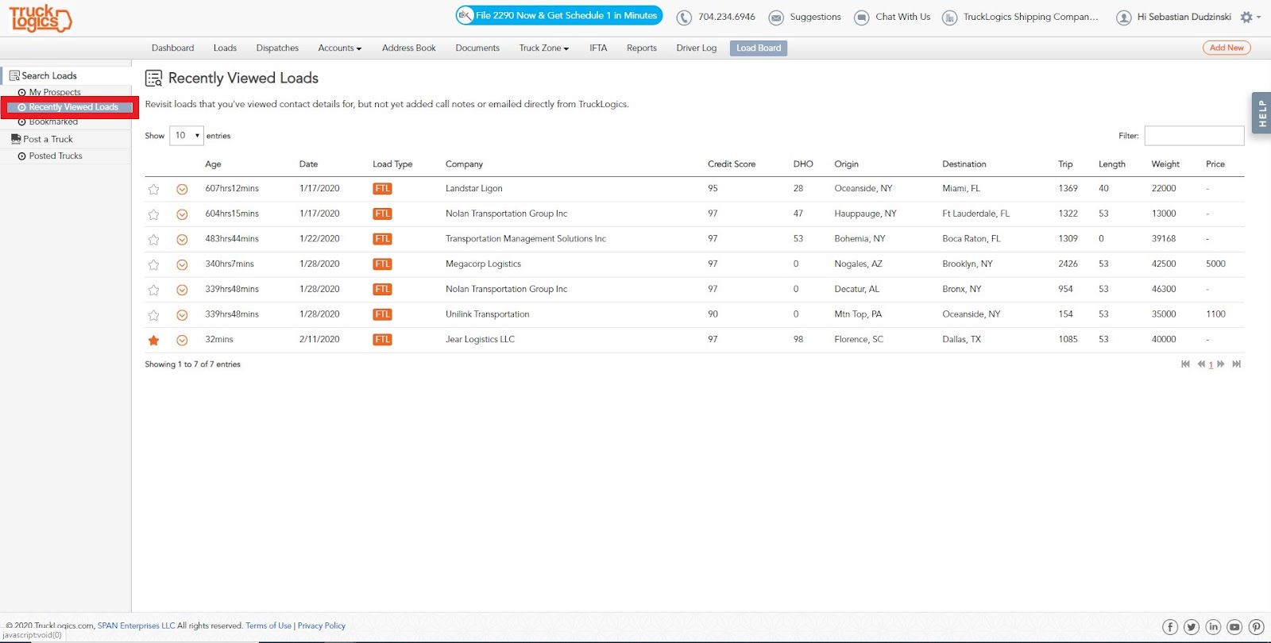Open the Privacy Policy link
The width and height of the screenshot is (1271, 643).
pos(322,626)
